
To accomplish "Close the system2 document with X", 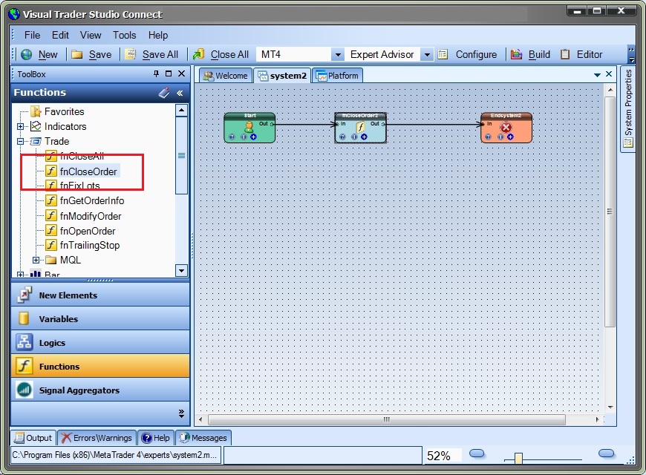I will coord(609,74).
